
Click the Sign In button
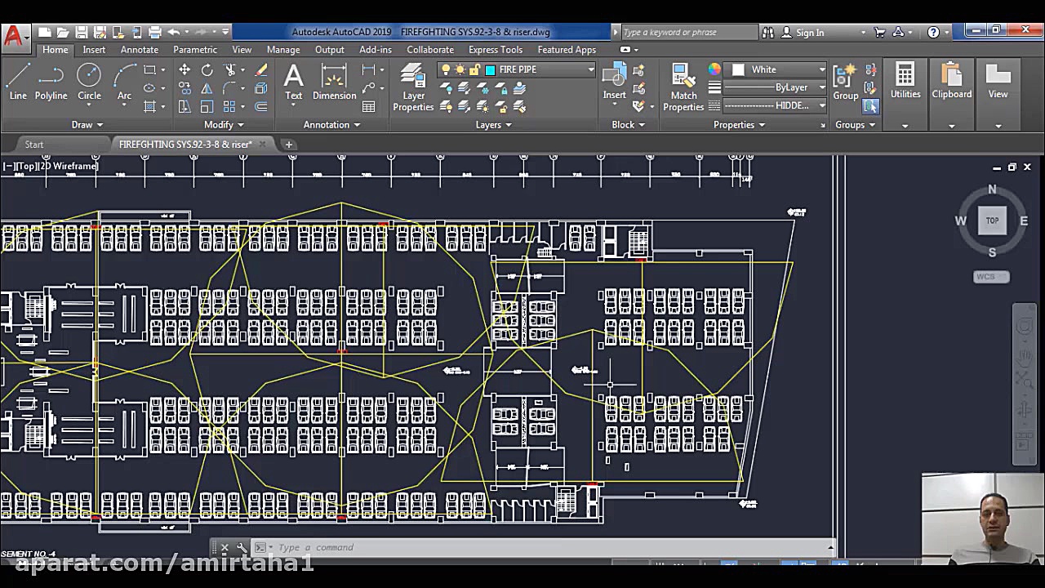coord(809,33)
